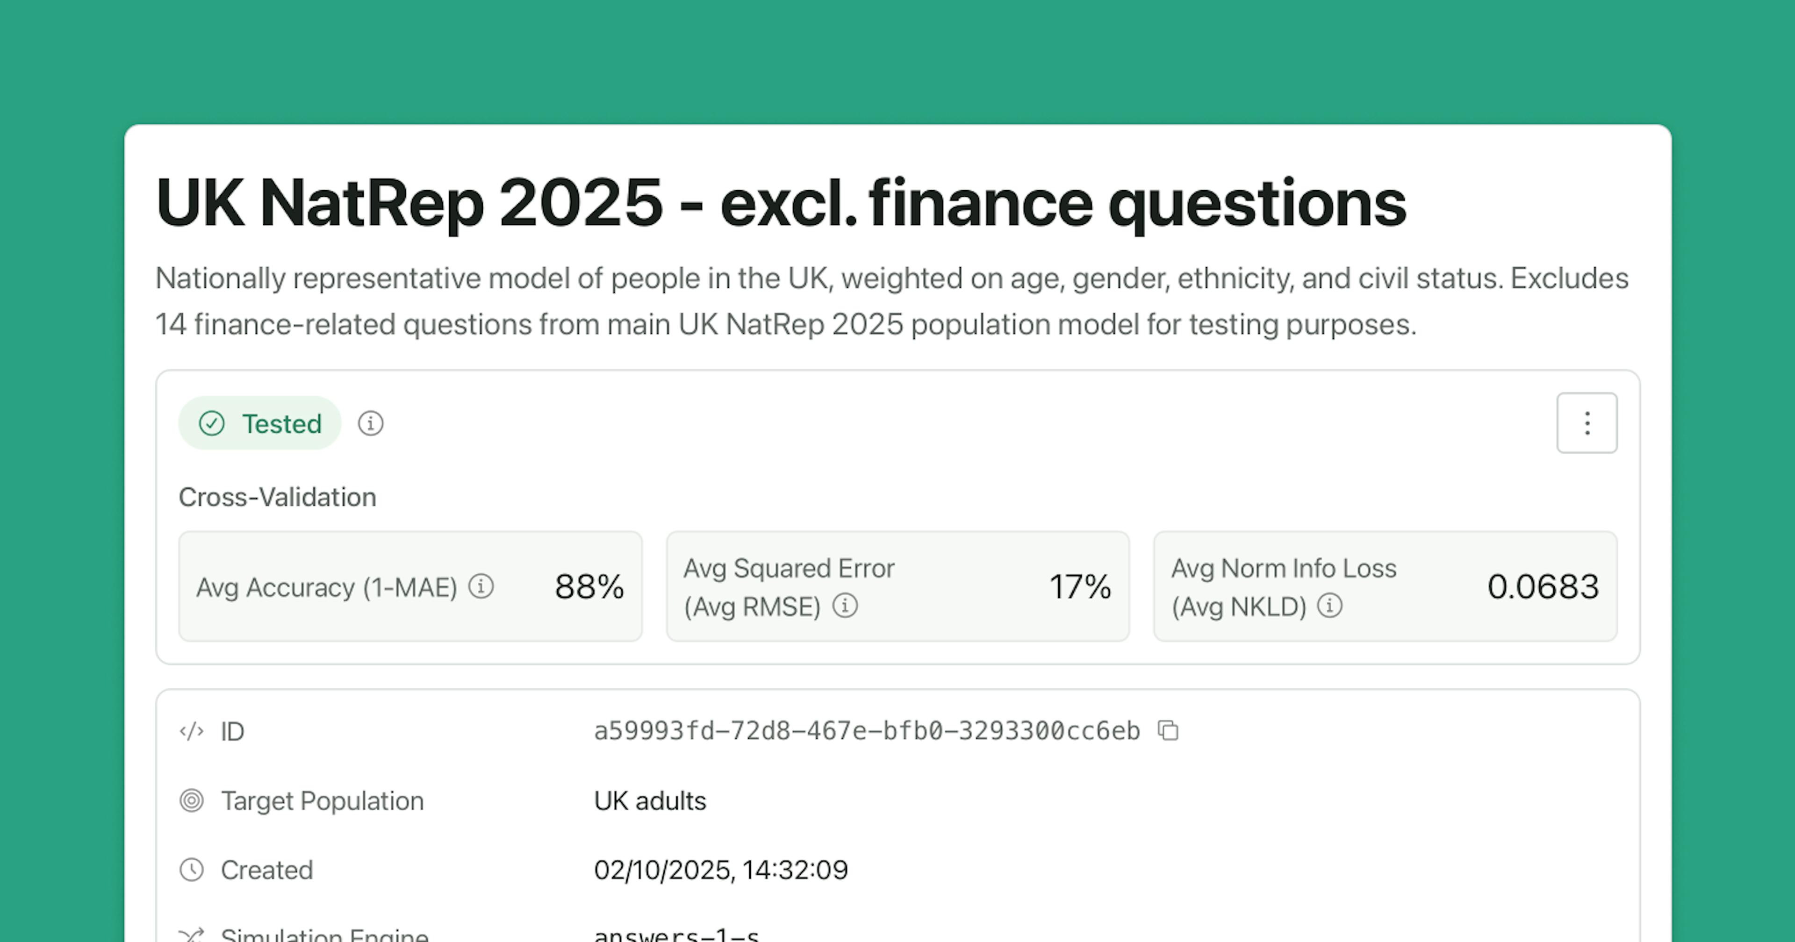This screenshot has height=942, width=1795.
Task: Copy the model ID to clipboard
Action: [1168, 731]
